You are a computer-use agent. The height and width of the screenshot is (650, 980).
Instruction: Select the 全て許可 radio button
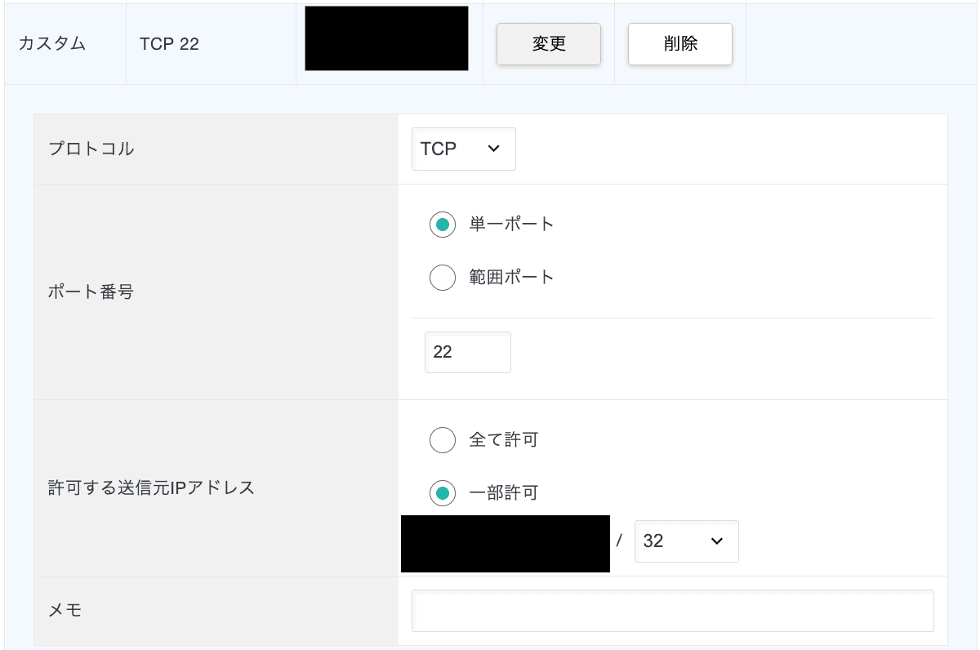(443, 441)
